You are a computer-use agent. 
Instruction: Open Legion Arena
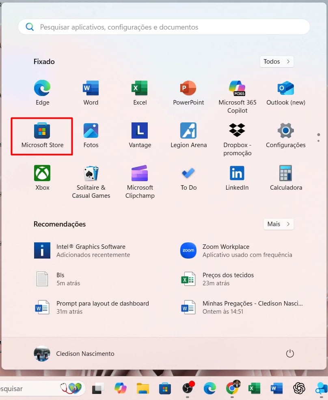pos(188,135)
